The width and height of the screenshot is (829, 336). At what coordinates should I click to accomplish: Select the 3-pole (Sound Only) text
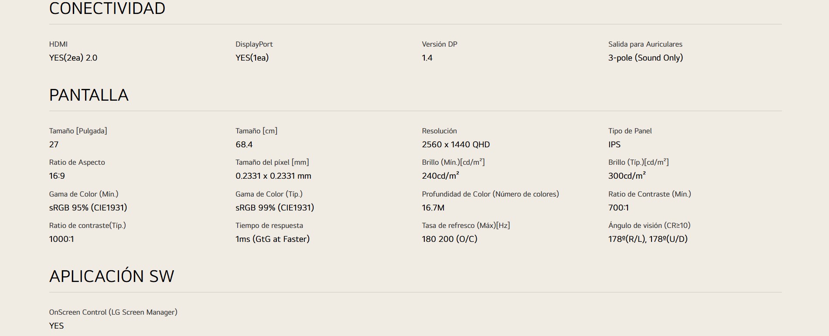tap(645, 58)
